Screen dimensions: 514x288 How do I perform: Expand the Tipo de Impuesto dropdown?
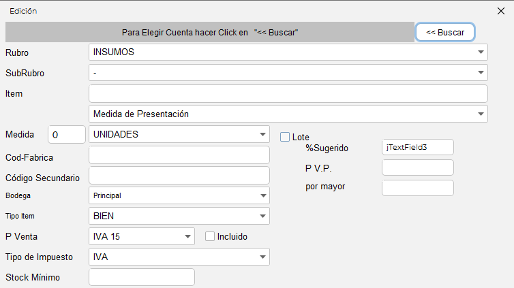coord(179,257)
